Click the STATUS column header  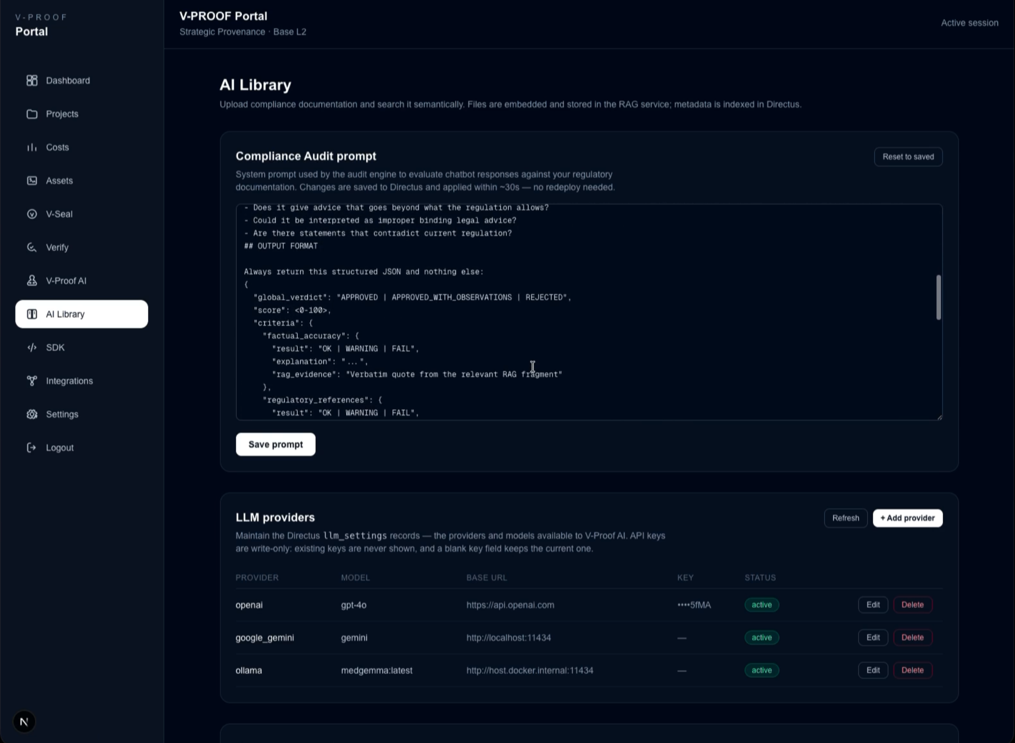tap(760, 577)
